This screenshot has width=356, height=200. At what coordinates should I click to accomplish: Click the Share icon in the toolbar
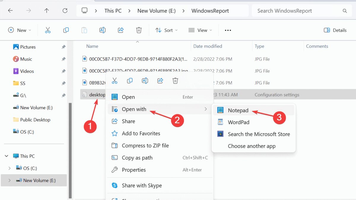coord(120,30)
